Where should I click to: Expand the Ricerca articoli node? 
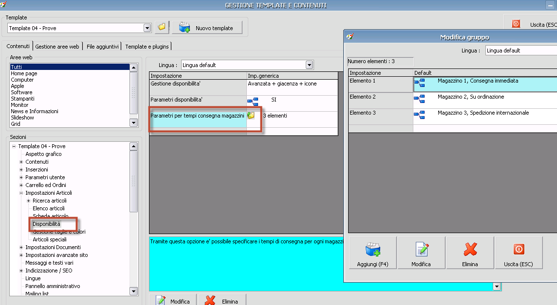click(x=28, y=201)
